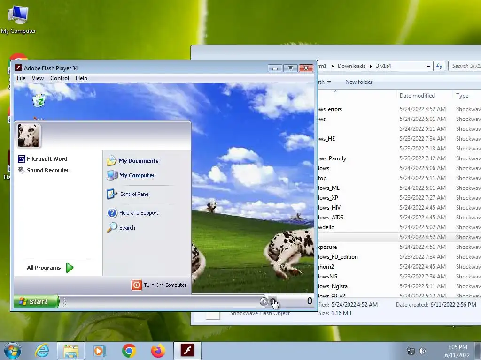Launch Microsoft Word from the start menu
This screenshot has height=360, width=481.
pyautogui.click(x=43, y=159)
